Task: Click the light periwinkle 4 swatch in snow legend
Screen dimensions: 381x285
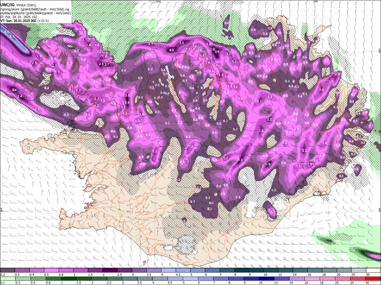Action: pos(168,270)
